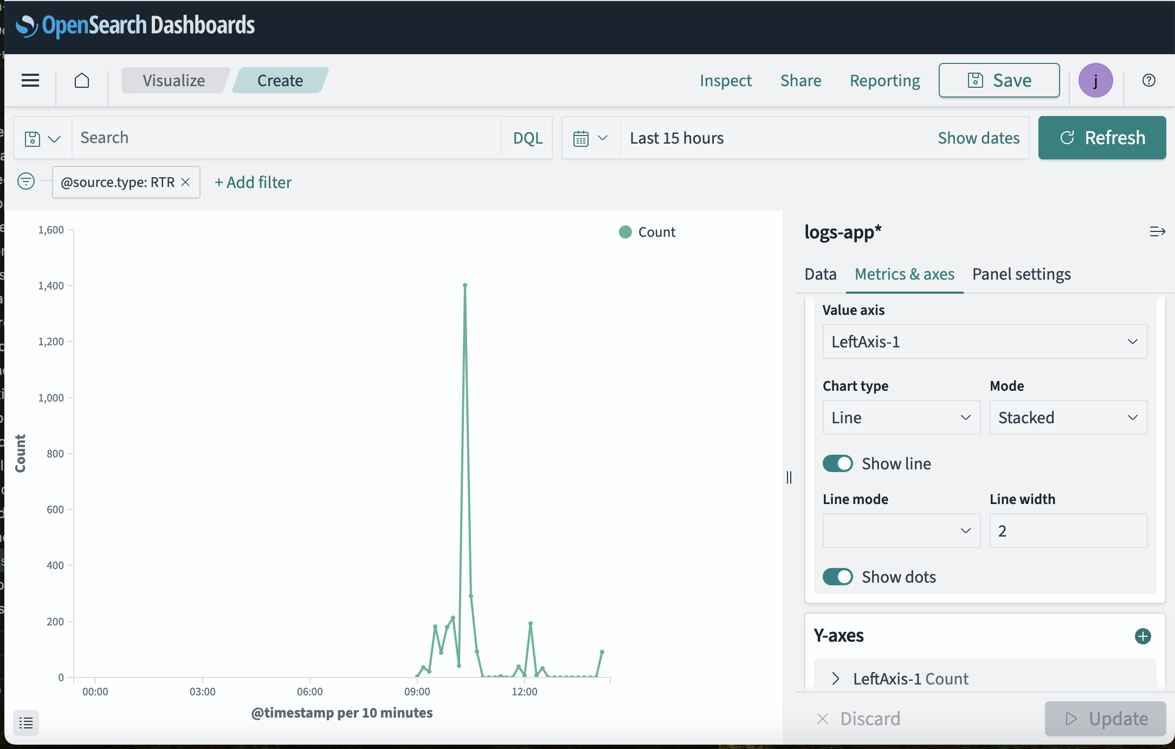1175x749 pixels.
Task: Click the Line width input field
Action: [x=1069, y=530]
